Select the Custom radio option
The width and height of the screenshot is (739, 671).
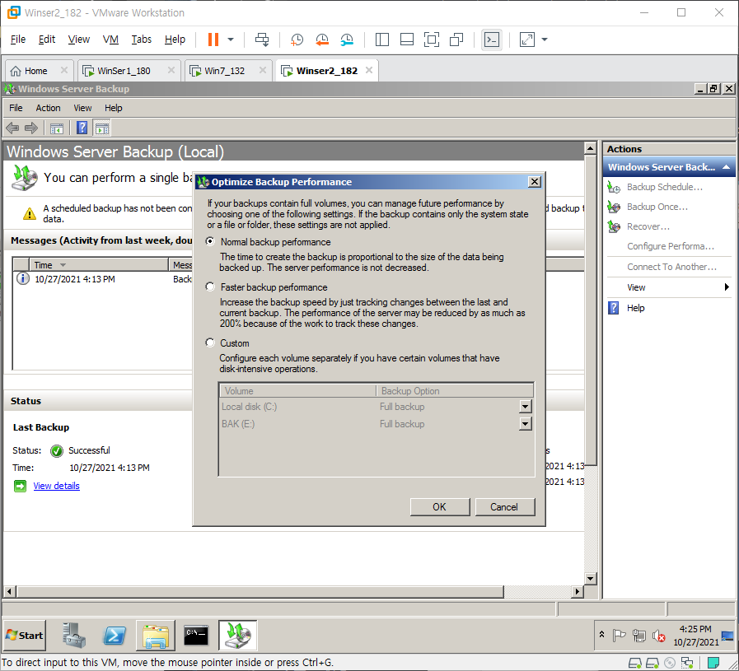click(210, 342)
